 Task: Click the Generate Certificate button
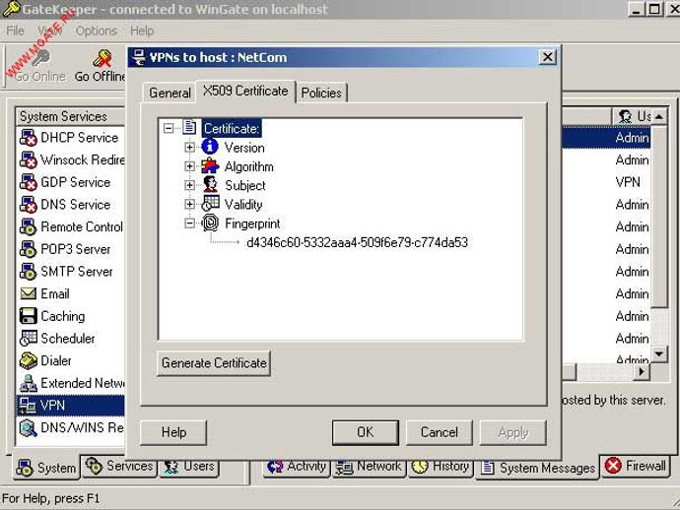(214, 363)
